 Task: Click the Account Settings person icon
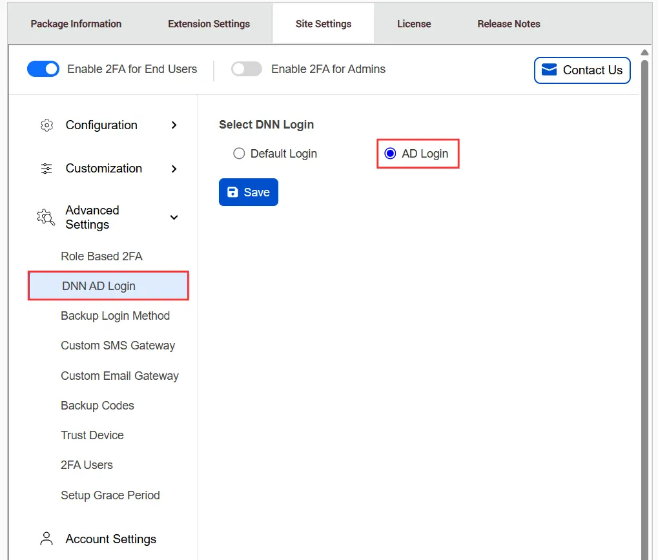click(46, 538)
